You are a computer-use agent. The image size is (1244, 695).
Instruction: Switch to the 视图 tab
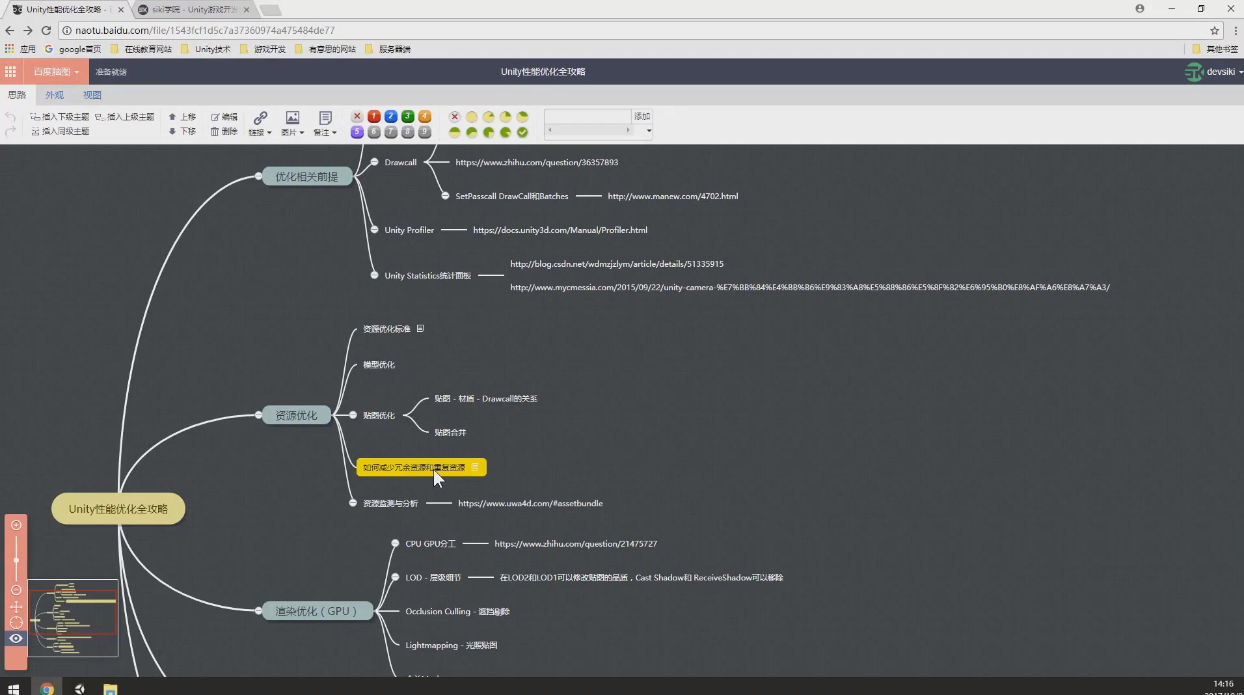(92, 95)
